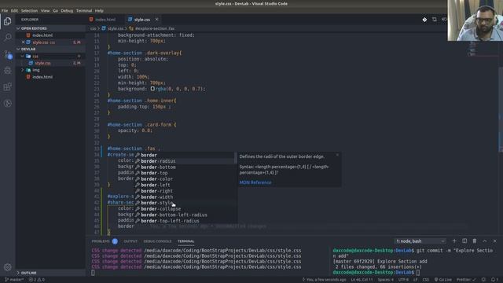Click Ln 46 cursor position in status bar
Screen dimensions: 503x283
pyautogui.click(x=362, y=280)
